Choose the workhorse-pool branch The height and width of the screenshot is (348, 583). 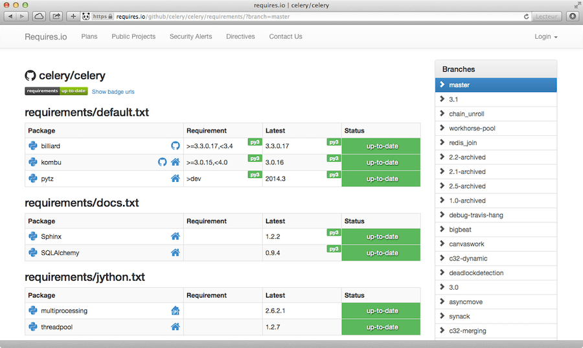click(472, 128)
